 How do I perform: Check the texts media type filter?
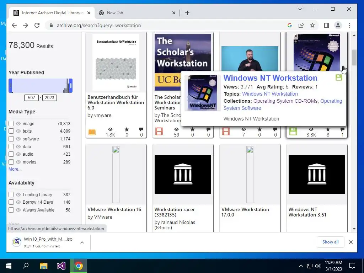pyautogui.click(x=11, y=131)
